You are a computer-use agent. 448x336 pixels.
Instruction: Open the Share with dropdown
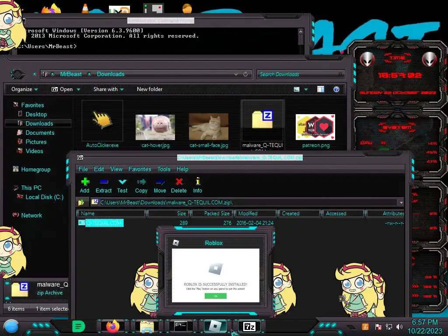[x=108, y=89]
